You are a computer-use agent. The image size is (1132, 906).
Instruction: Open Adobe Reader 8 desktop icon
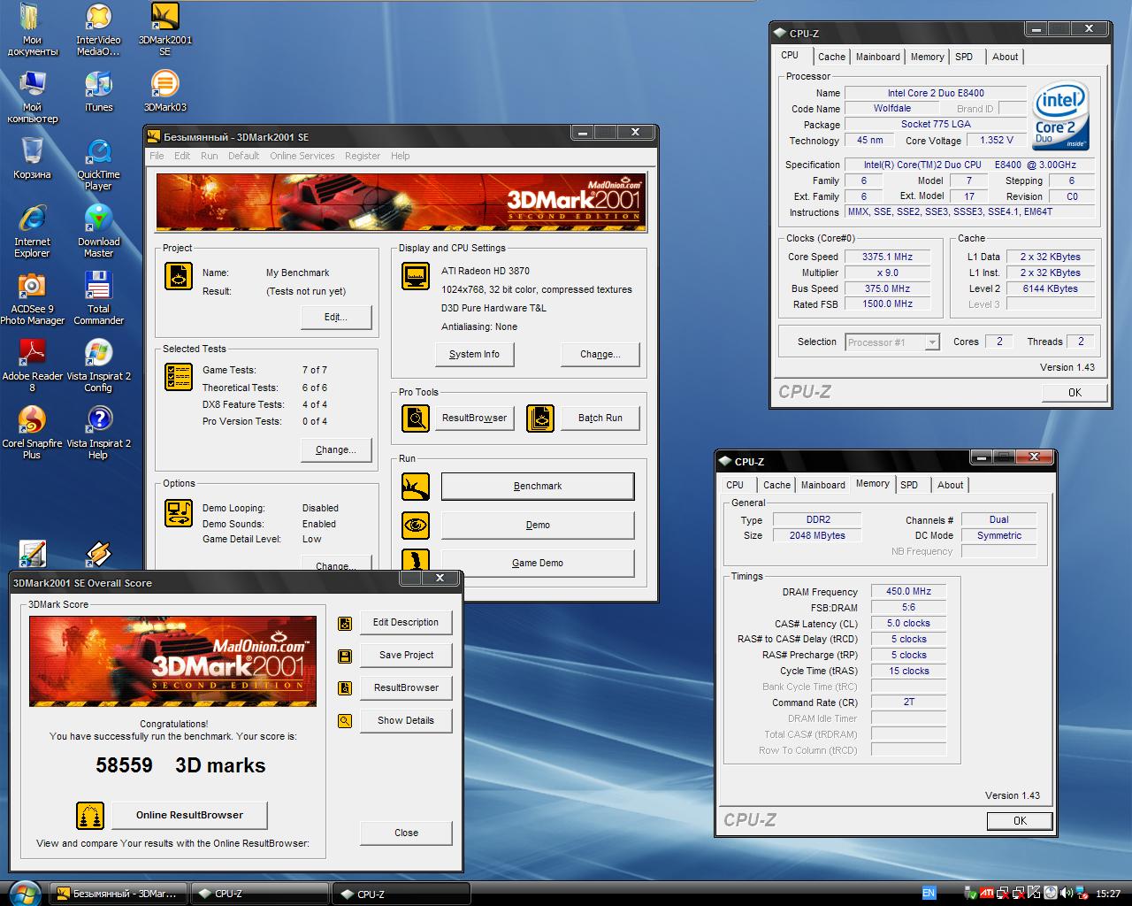32,366
